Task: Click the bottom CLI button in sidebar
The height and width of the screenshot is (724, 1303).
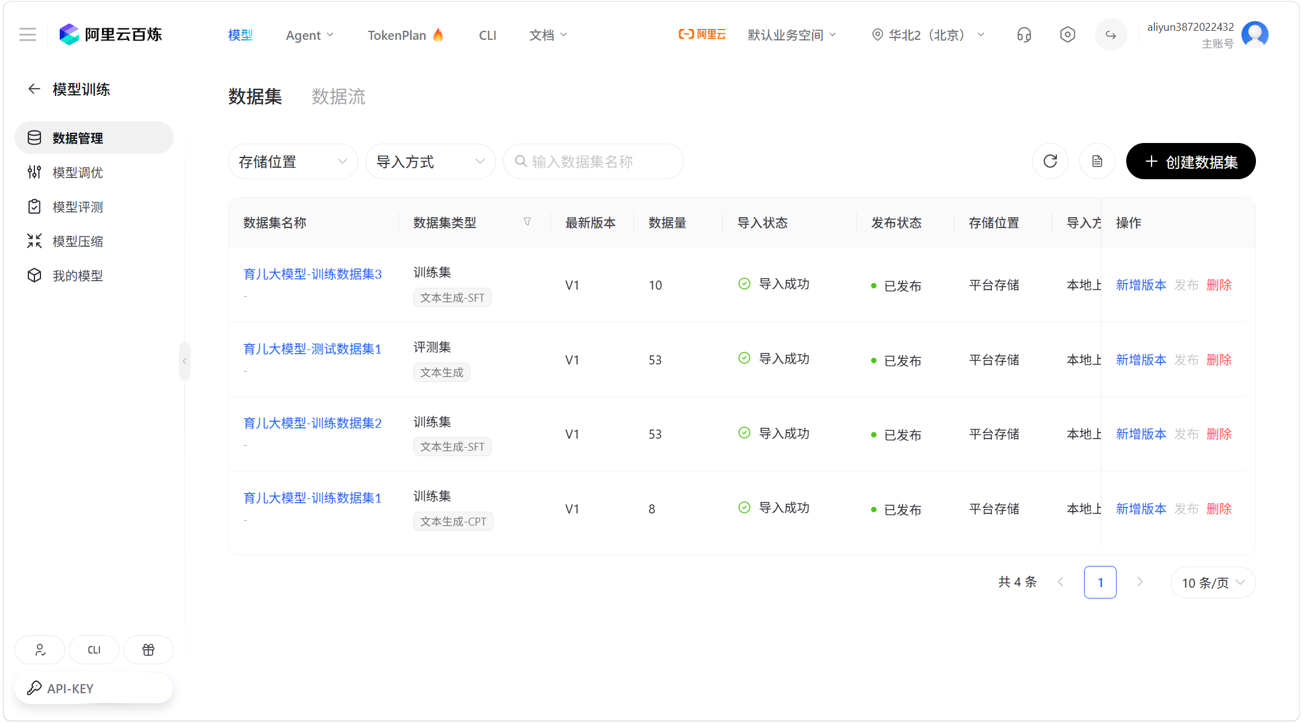Action: click(94, 650)
